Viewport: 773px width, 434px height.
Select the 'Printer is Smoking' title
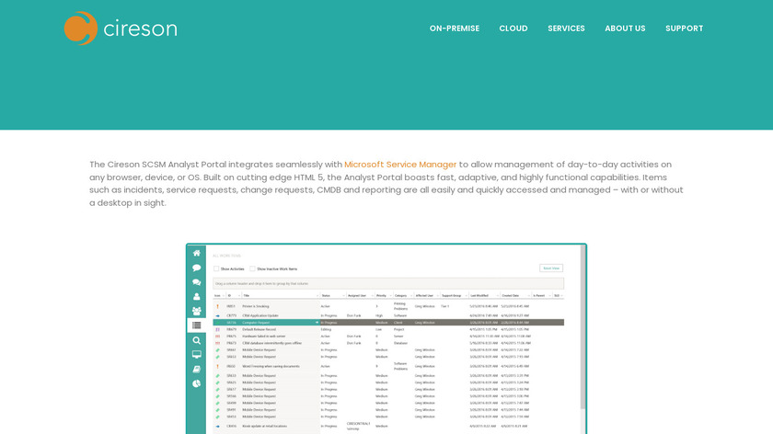[256, 306]
